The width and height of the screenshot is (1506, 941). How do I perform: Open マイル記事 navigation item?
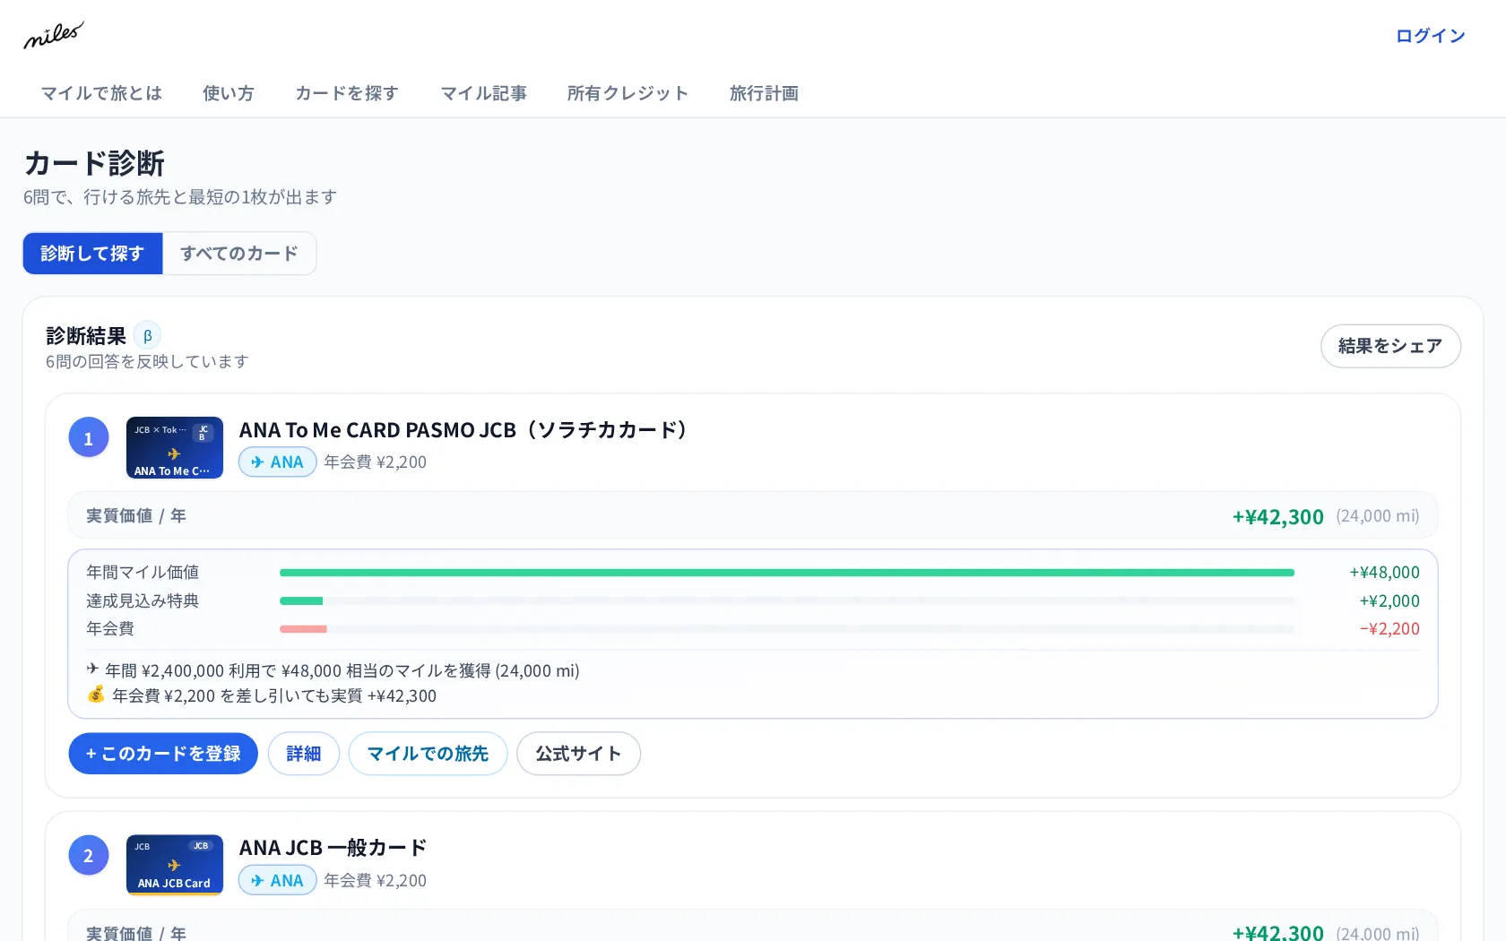483,93
